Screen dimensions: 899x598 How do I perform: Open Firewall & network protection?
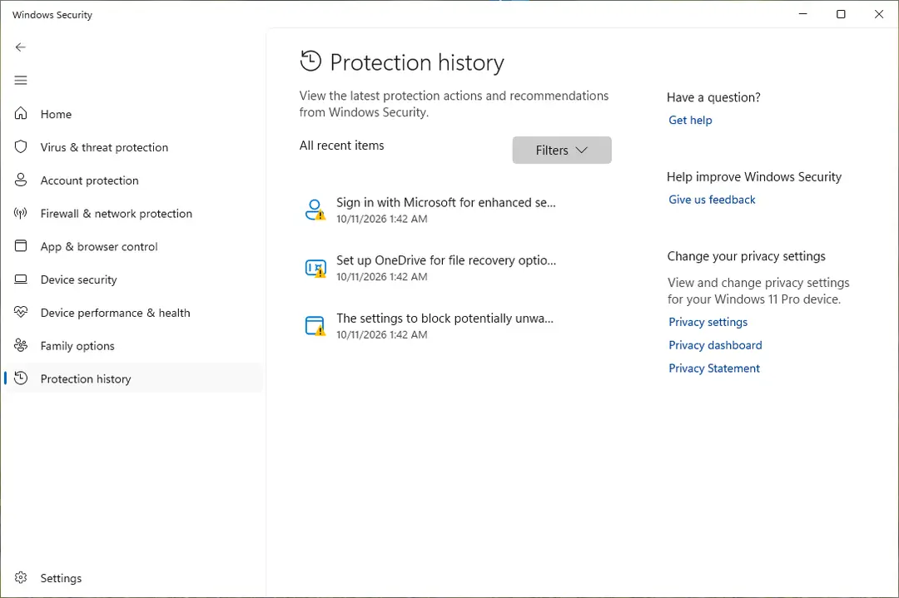[133, 214]
